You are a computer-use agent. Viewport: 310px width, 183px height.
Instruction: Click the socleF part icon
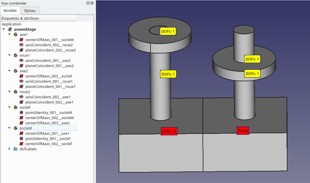pos(16,108)
